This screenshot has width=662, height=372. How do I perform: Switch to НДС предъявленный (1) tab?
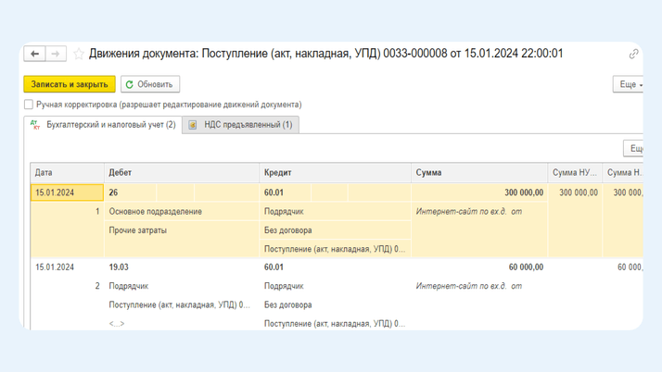point(241,125)
